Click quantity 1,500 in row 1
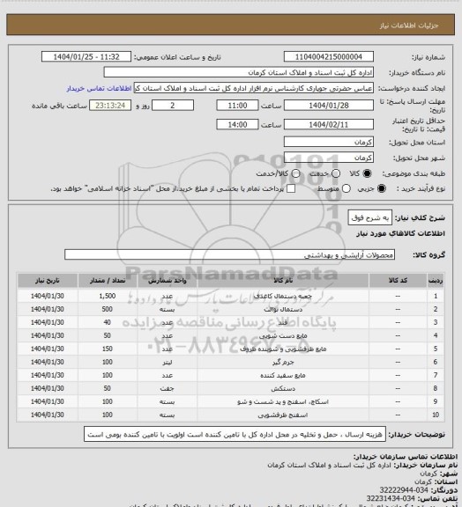 108,296
